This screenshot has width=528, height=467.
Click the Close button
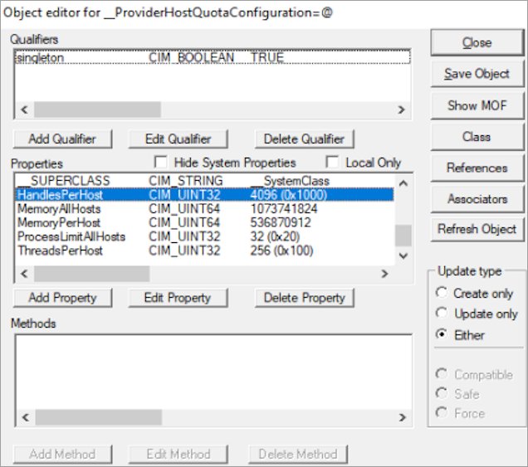[477, 42]
